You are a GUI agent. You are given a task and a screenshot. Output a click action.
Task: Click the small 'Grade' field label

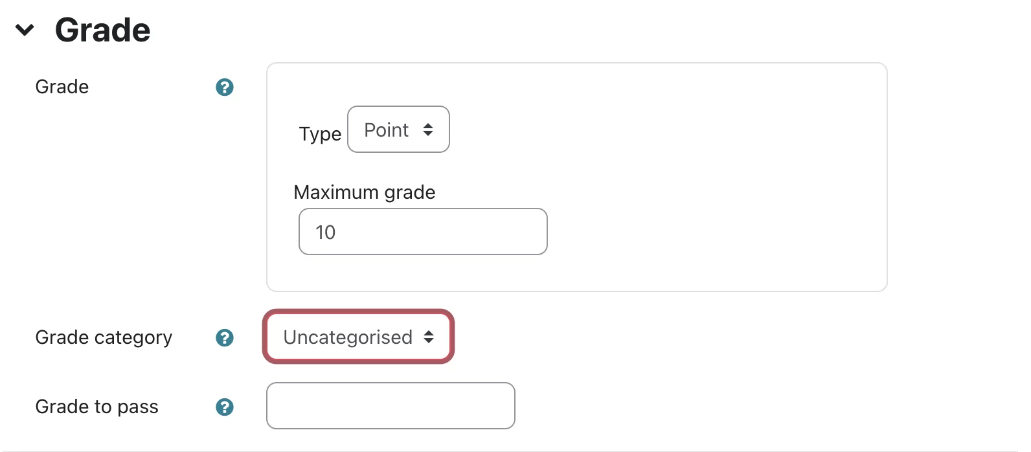pyautogui.click(x=62, y=87)
